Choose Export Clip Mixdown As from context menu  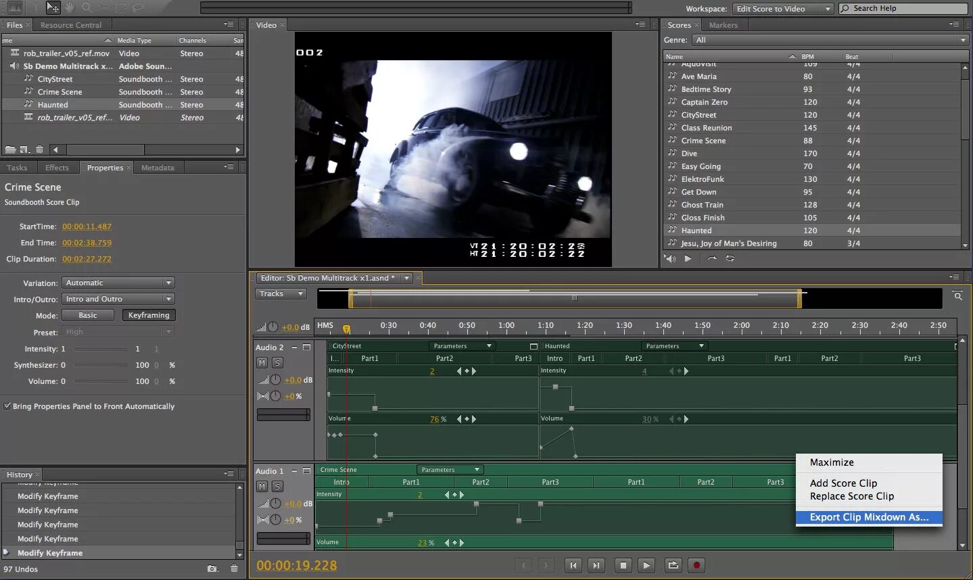[x=869, y=517]
